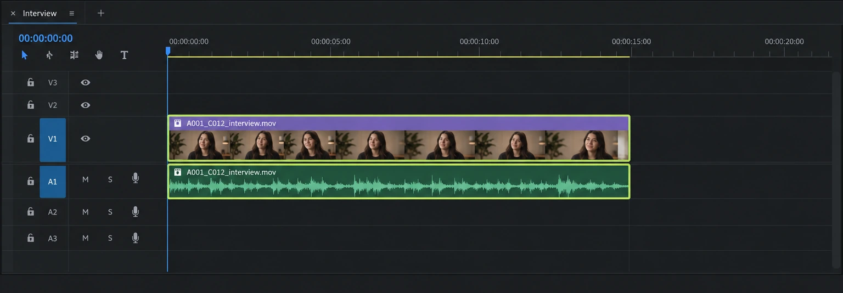Select the Selection arrow tool
Image resolution: width=843 pixels, height=293 pixels.
24,55
